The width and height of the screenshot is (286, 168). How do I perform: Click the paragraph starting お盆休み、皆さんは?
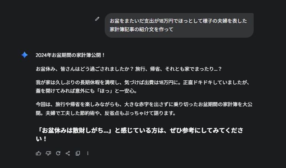(129, 69)
